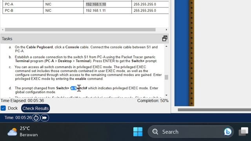The width and height of the screenshot is (251, 141).
Task: Click the Check Results button
Action: pos(35,108)
